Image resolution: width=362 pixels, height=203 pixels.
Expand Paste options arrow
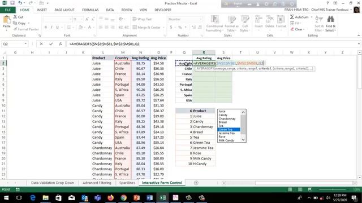coord(6,30)
